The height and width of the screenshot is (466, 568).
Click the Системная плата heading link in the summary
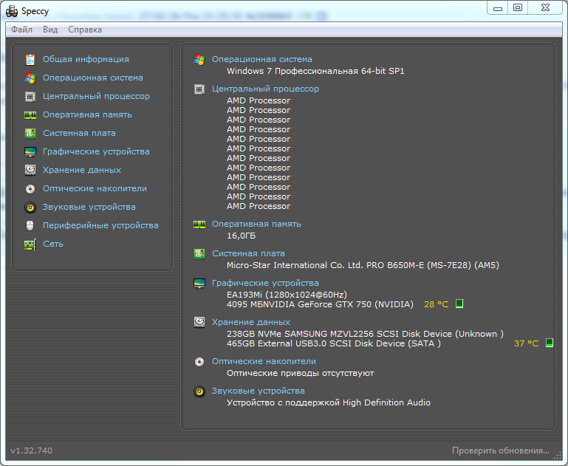[248, 253]
